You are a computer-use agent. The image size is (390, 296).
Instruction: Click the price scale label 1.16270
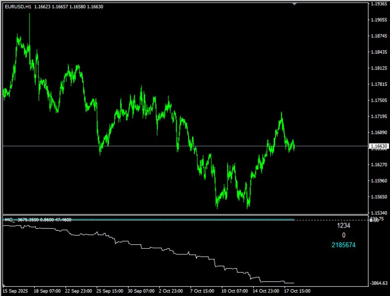[379, 165]
